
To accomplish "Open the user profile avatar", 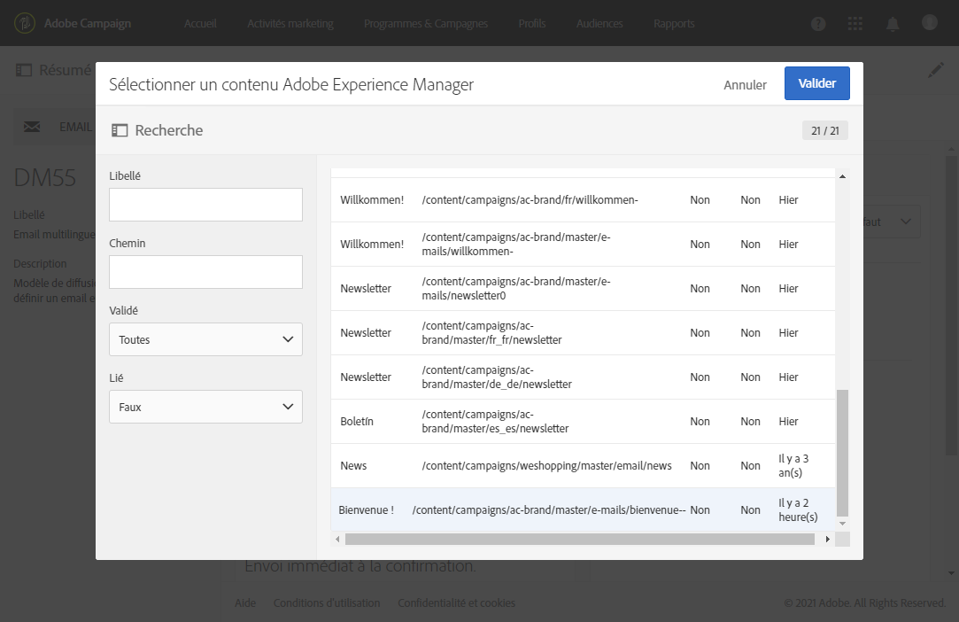I will tap(929, 23).
